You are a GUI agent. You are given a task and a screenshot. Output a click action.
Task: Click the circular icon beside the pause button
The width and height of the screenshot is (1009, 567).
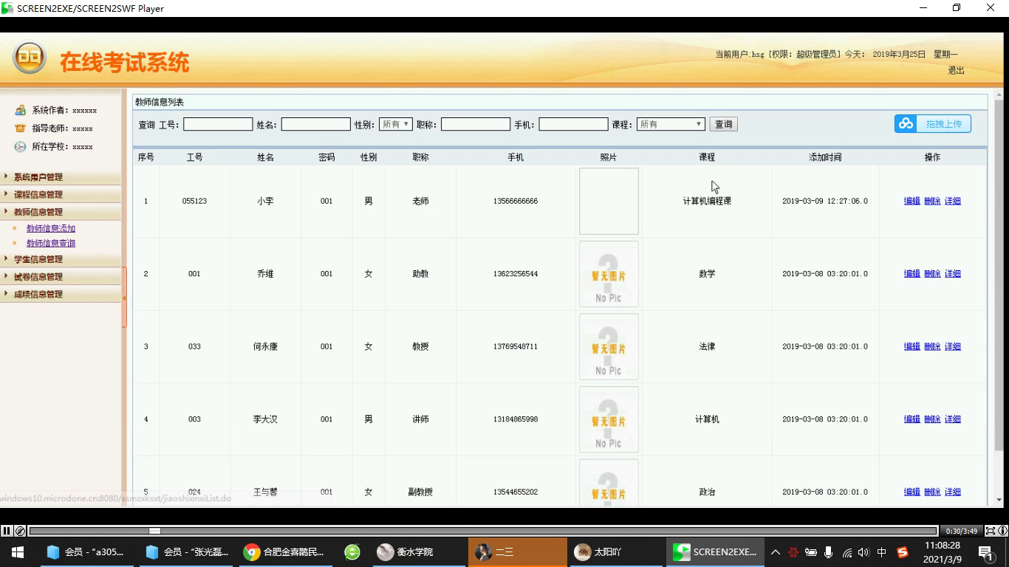(x=20, y=531)
